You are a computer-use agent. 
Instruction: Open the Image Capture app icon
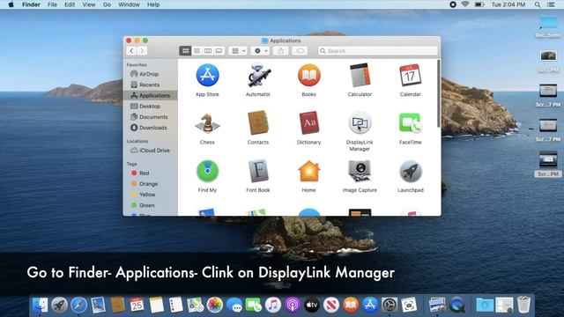pos(360,171)
